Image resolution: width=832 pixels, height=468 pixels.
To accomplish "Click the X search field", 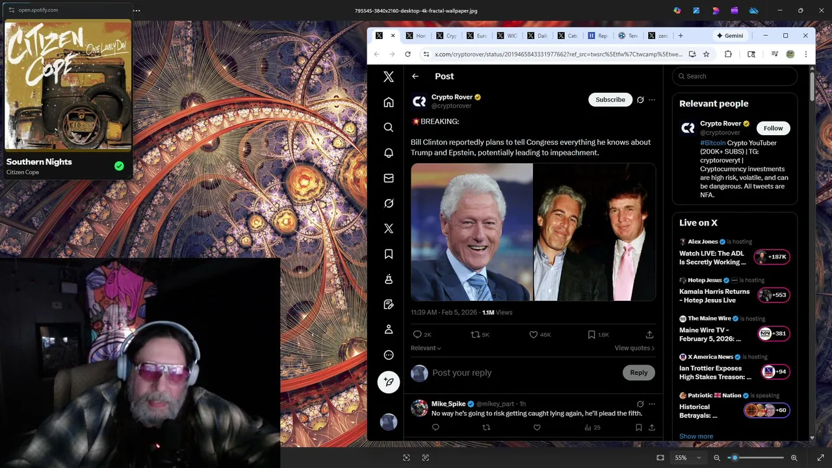I will coord(735,76).
